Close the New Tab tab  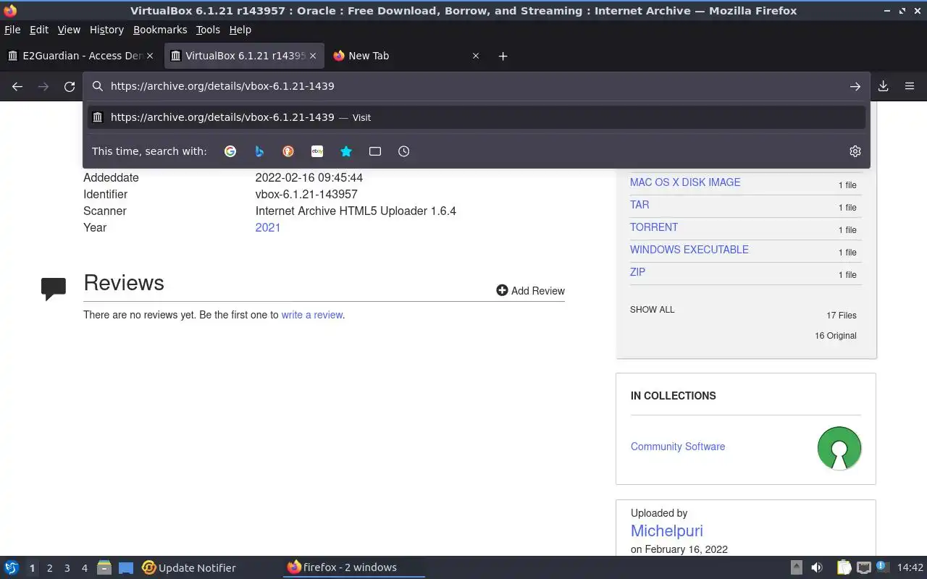[476, 56]
